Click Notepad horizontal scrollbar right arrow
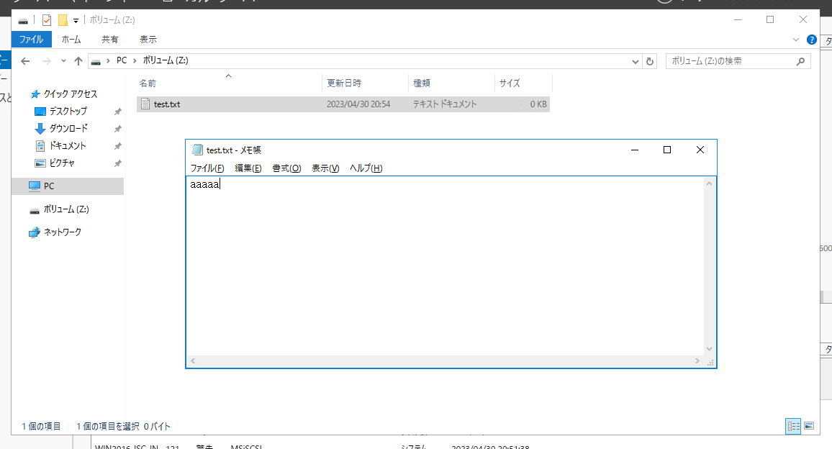This screenshot has height=449, width=832. coord(697,361)
